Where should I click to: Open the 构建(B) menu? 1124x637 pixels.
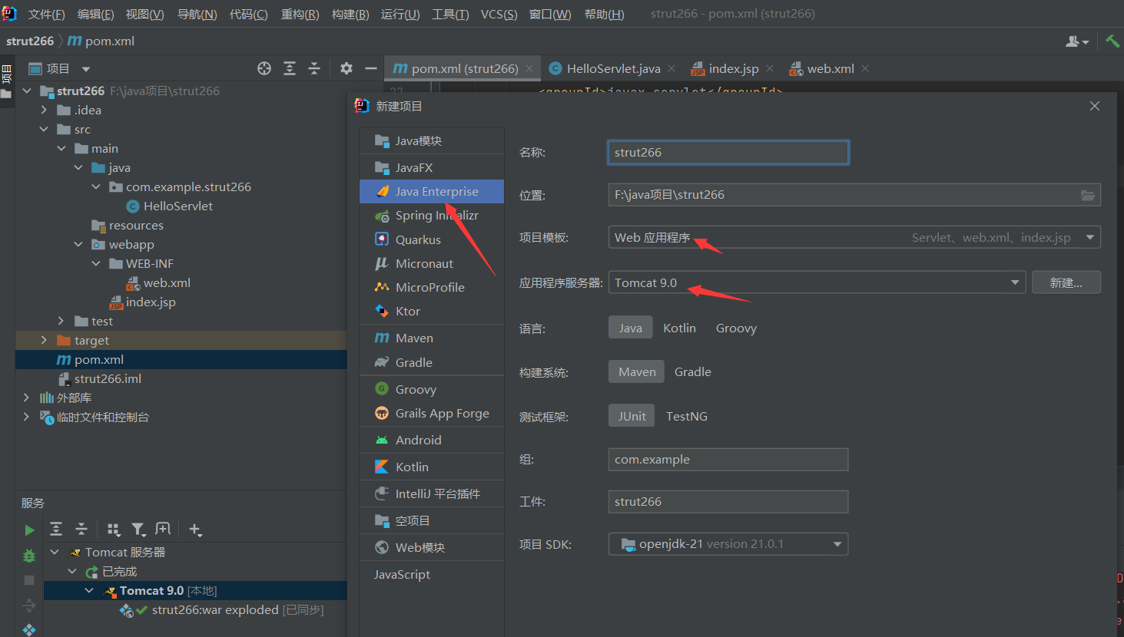point(350,15)
